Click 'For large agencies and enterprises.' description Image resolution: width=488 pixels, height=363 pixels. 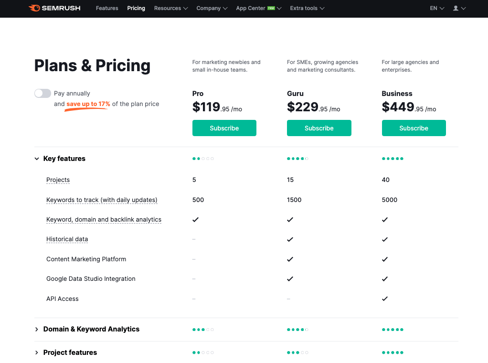click(x=410, y=66)
